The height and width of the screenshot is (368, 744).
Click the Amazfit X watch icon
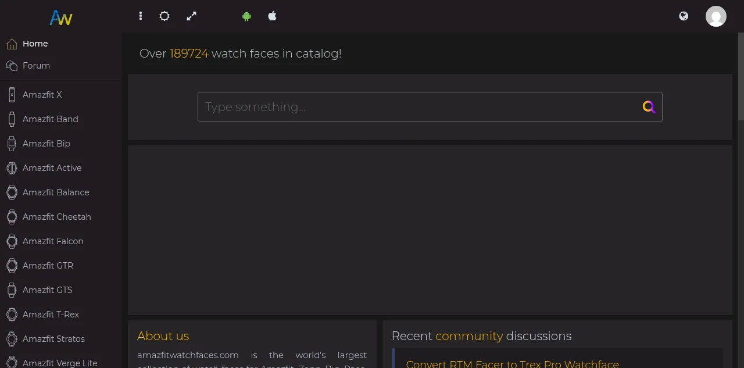pyautogui.click(x=12, y=95)
